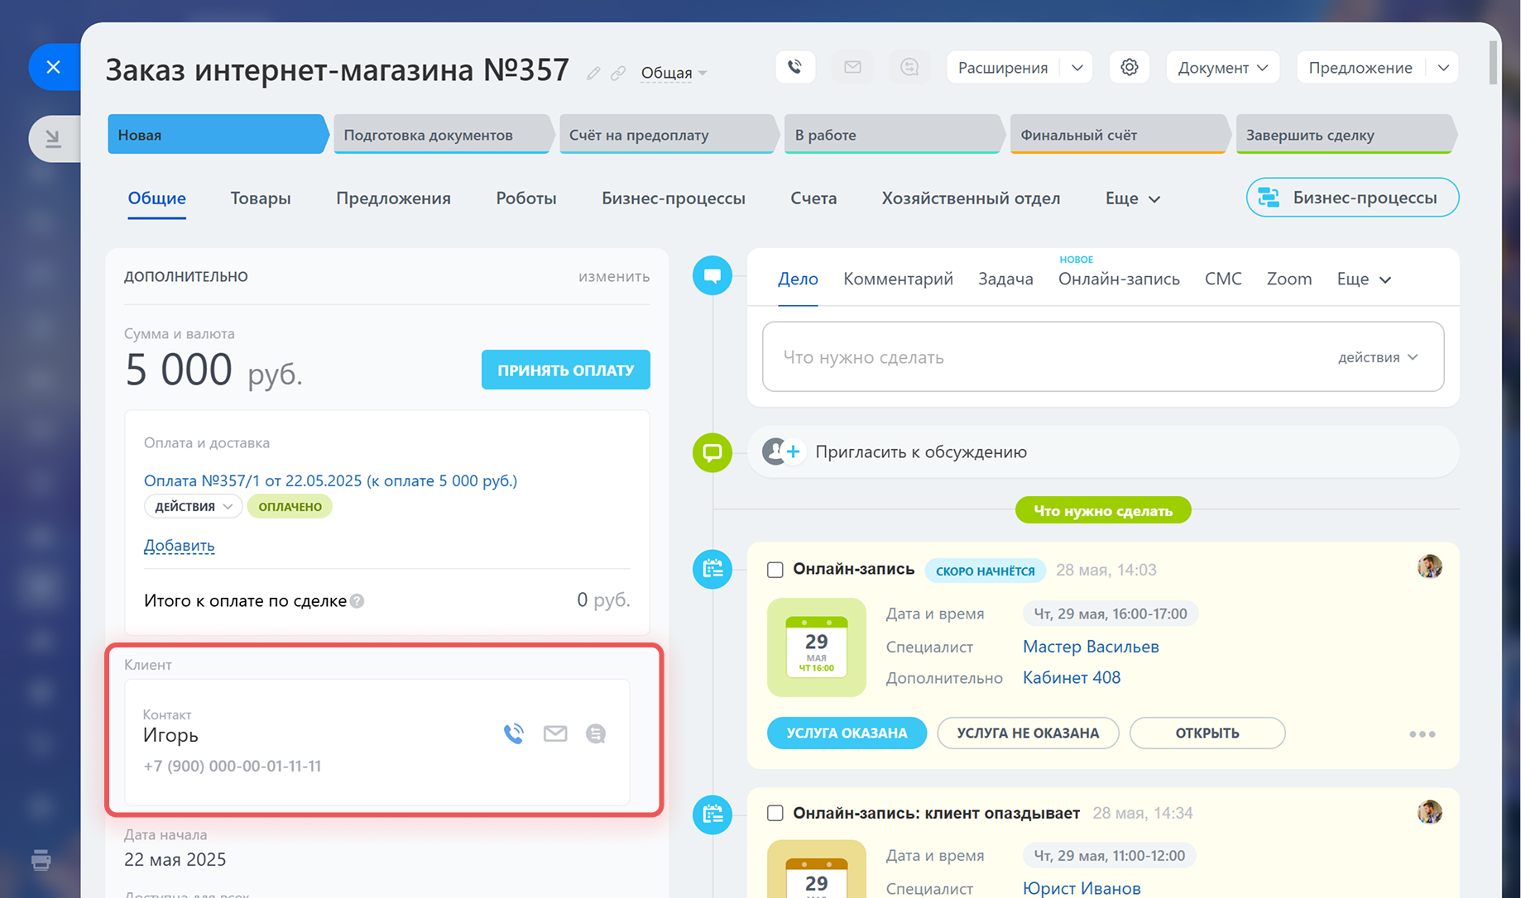This screenshot has height=898, width=1521.
Task: Click the email envelope icon in header
Action: pos(852,67)
